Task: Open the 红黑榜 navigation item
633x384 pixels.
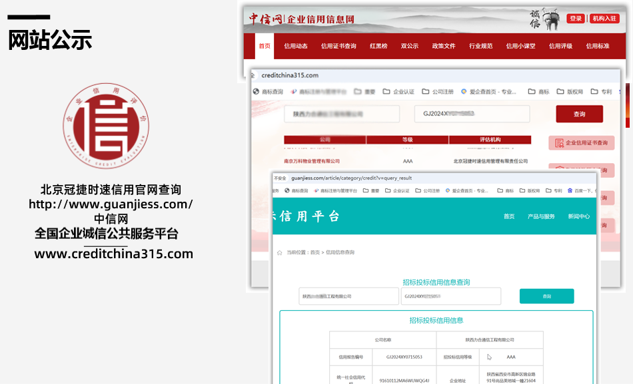Action: tap(378, 47)
